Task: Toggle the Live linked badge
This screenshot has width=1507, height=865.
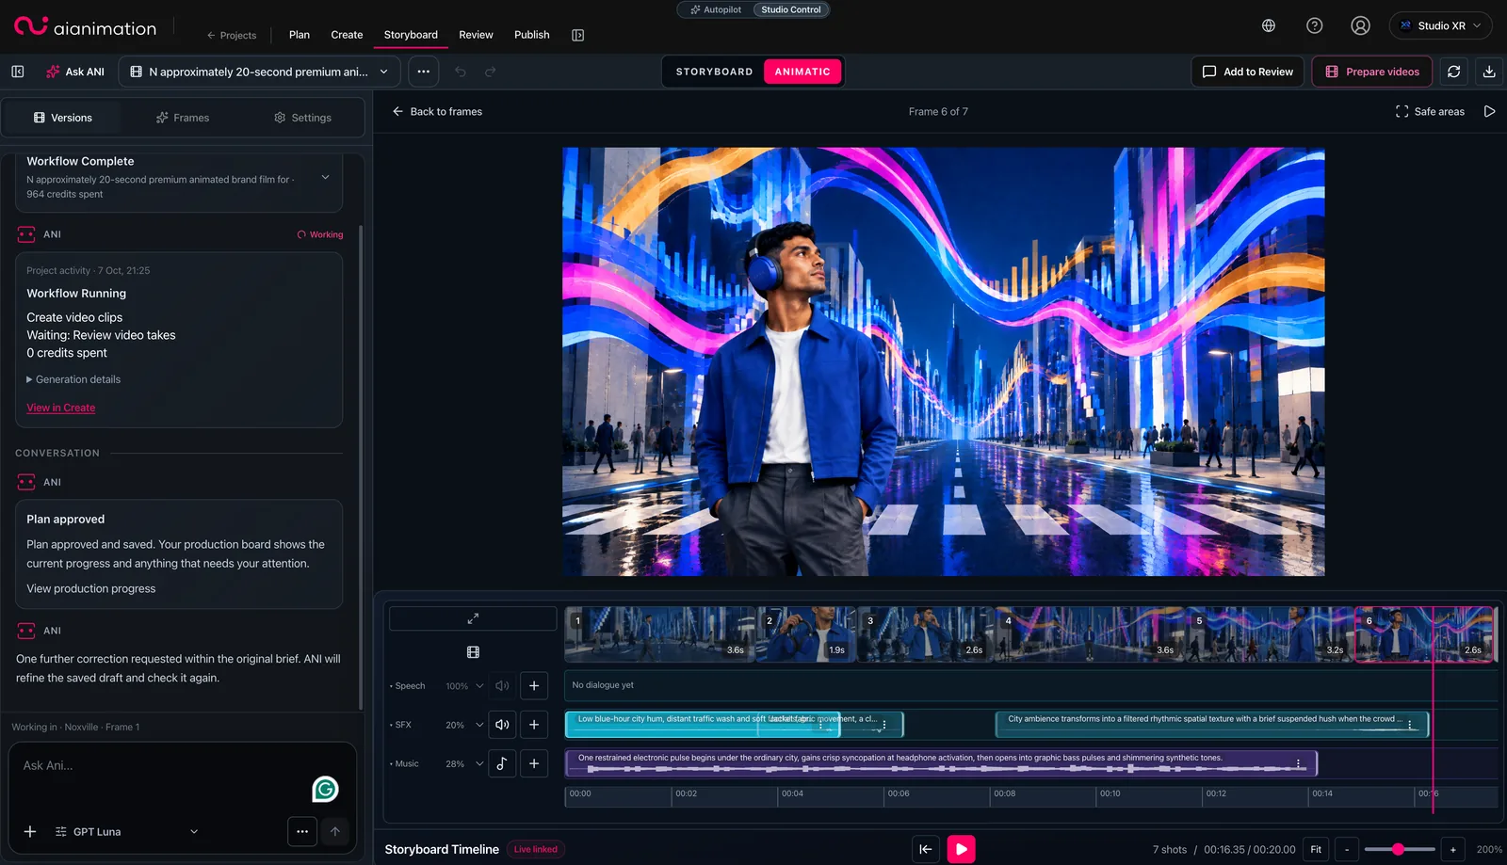Action: (x=535, y=849)
